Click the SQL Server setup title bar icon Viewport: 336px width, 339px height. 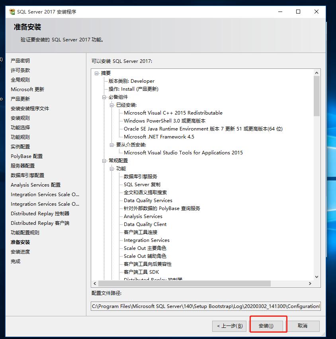(x=12, y=12)
